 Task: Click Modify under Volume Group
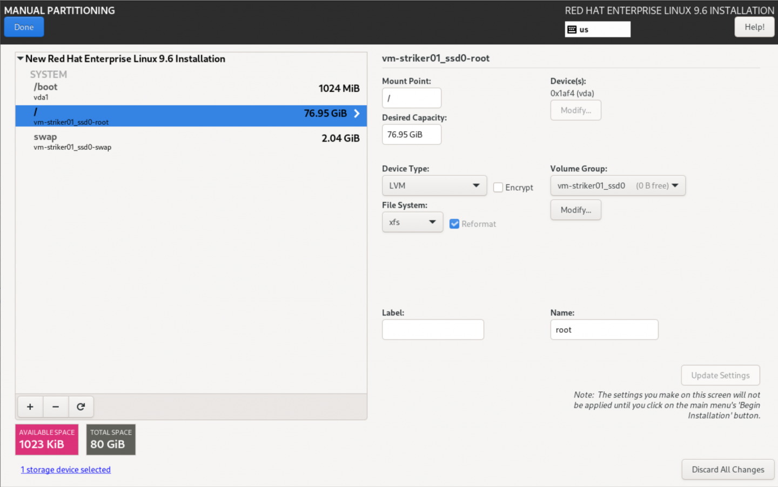[575, 210]
